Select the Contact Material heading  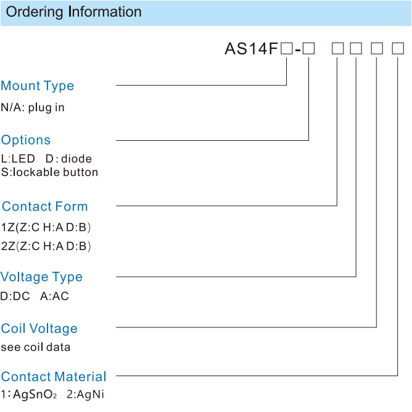point(54,377)
